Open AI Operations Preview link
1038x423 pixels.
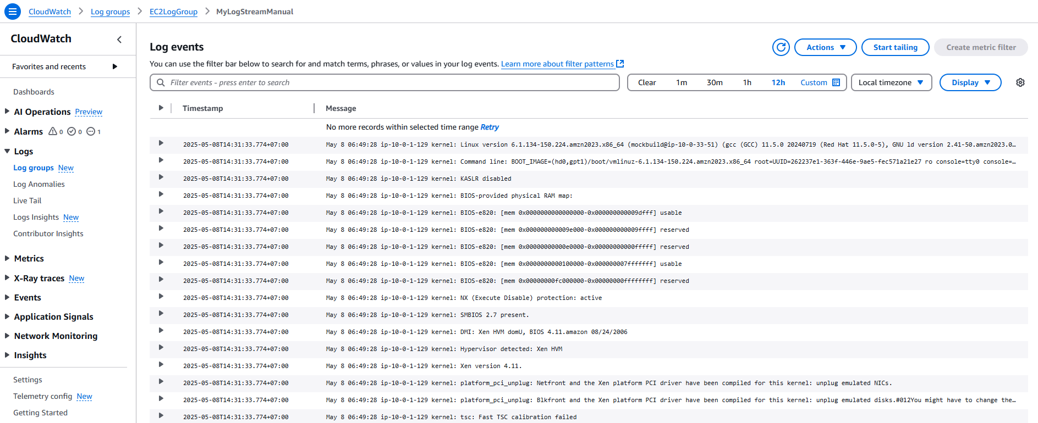coord(89,112)
